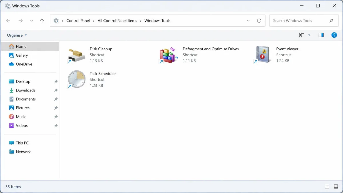The image size is (343, 193).
Task: Switch to large icons view in status bar
Action: (336, 187)
